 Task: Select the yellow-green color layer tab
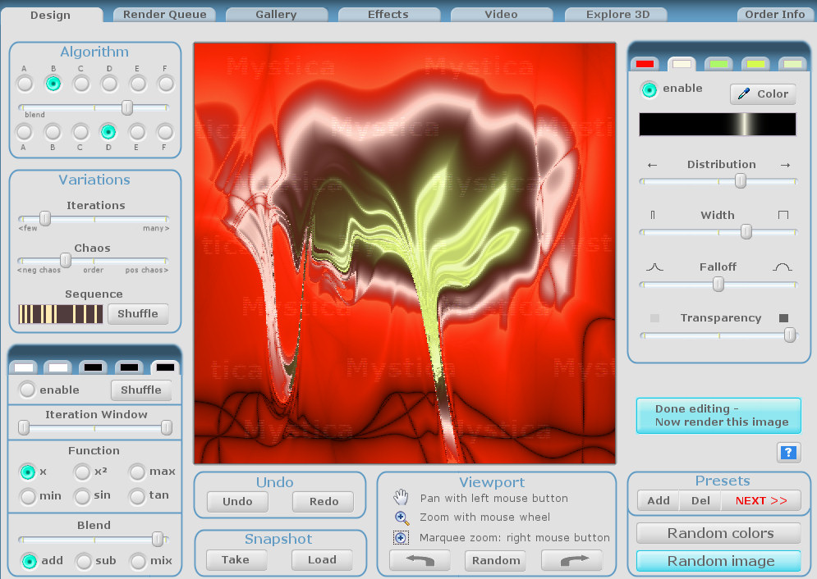[755, 64]
